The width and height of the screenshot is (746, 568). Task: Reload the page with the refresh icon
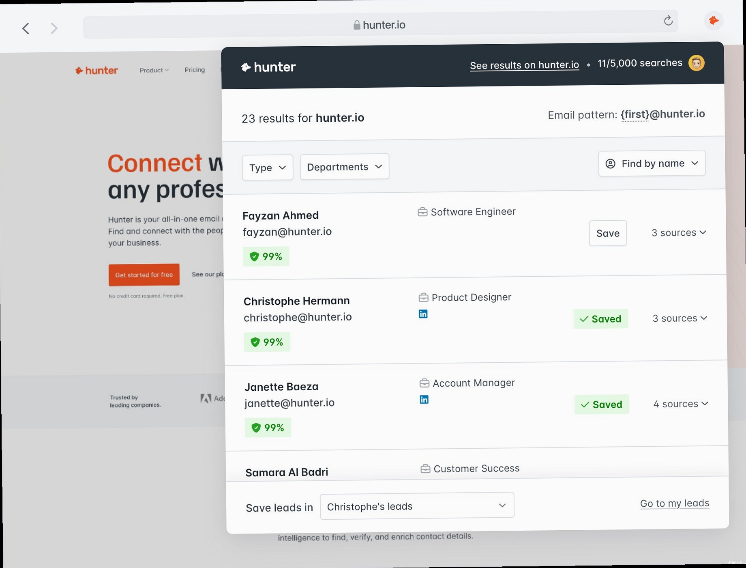[668, 21]
